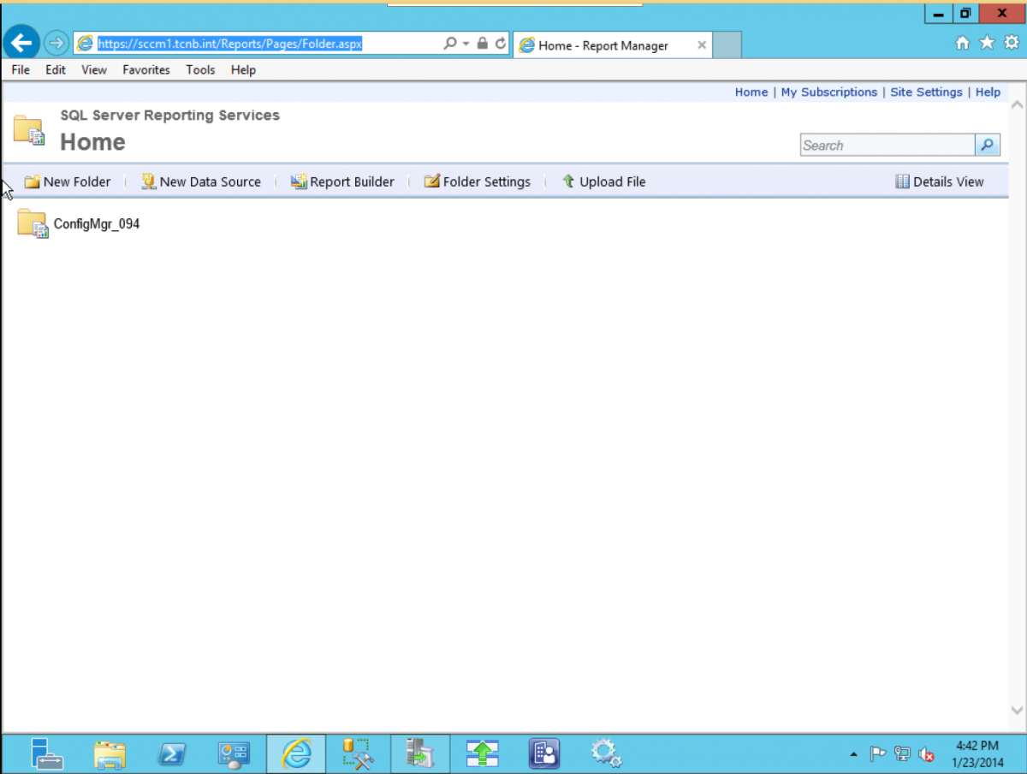Go back with the browser Back arrow

point(21,42)
